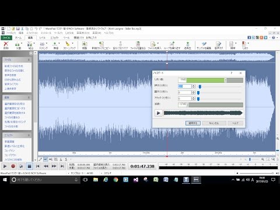The height and width of the screenshot is (210, 280).
Task: Click 音声を録音 link in sidebar
Action: tap(10, 75)
